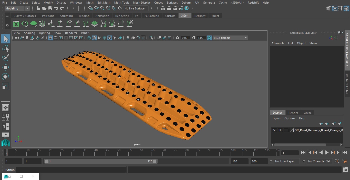Open the sRGB gamma view transform dropdown
The width and height of the screenshot is (350, 180).
point(230,38)
